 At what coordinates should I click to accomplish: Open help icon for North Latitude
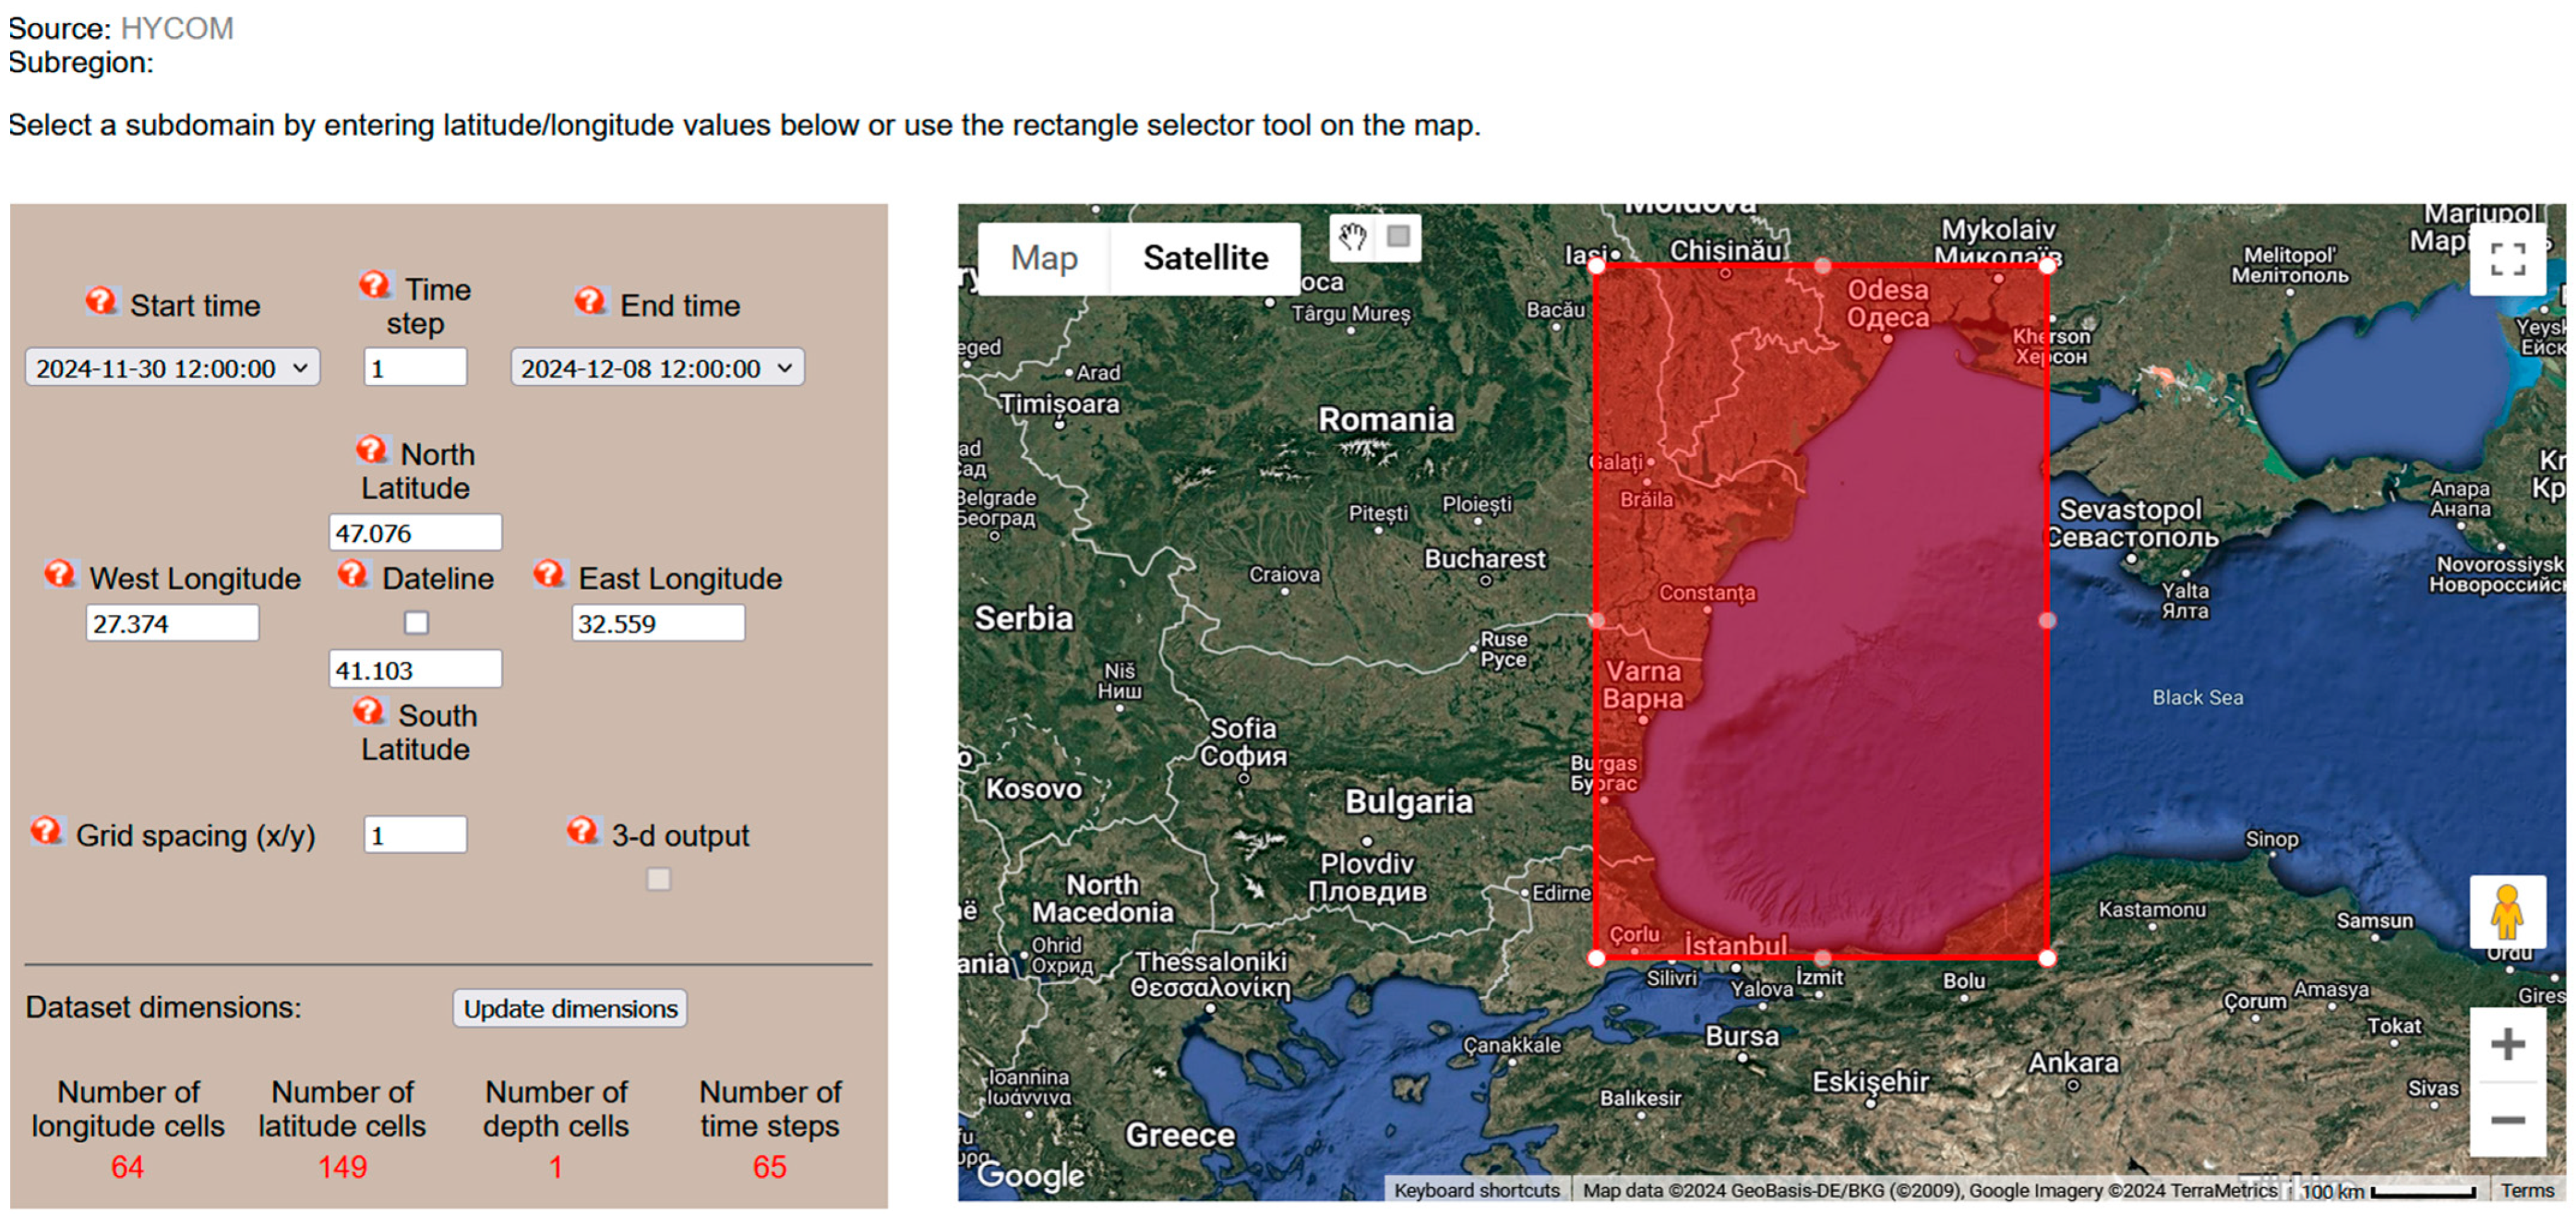coord(371,450)
